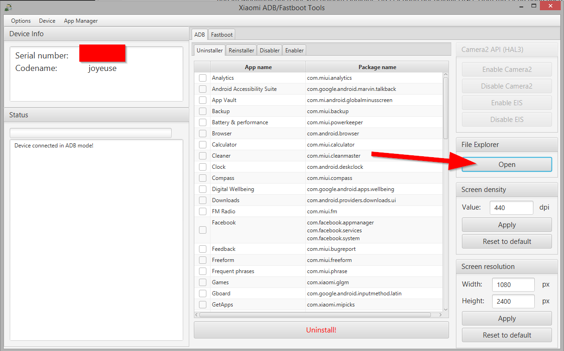Click the com.facebook.services package text
The width and height of the screenshot is (564, 351).
point(334,230)
